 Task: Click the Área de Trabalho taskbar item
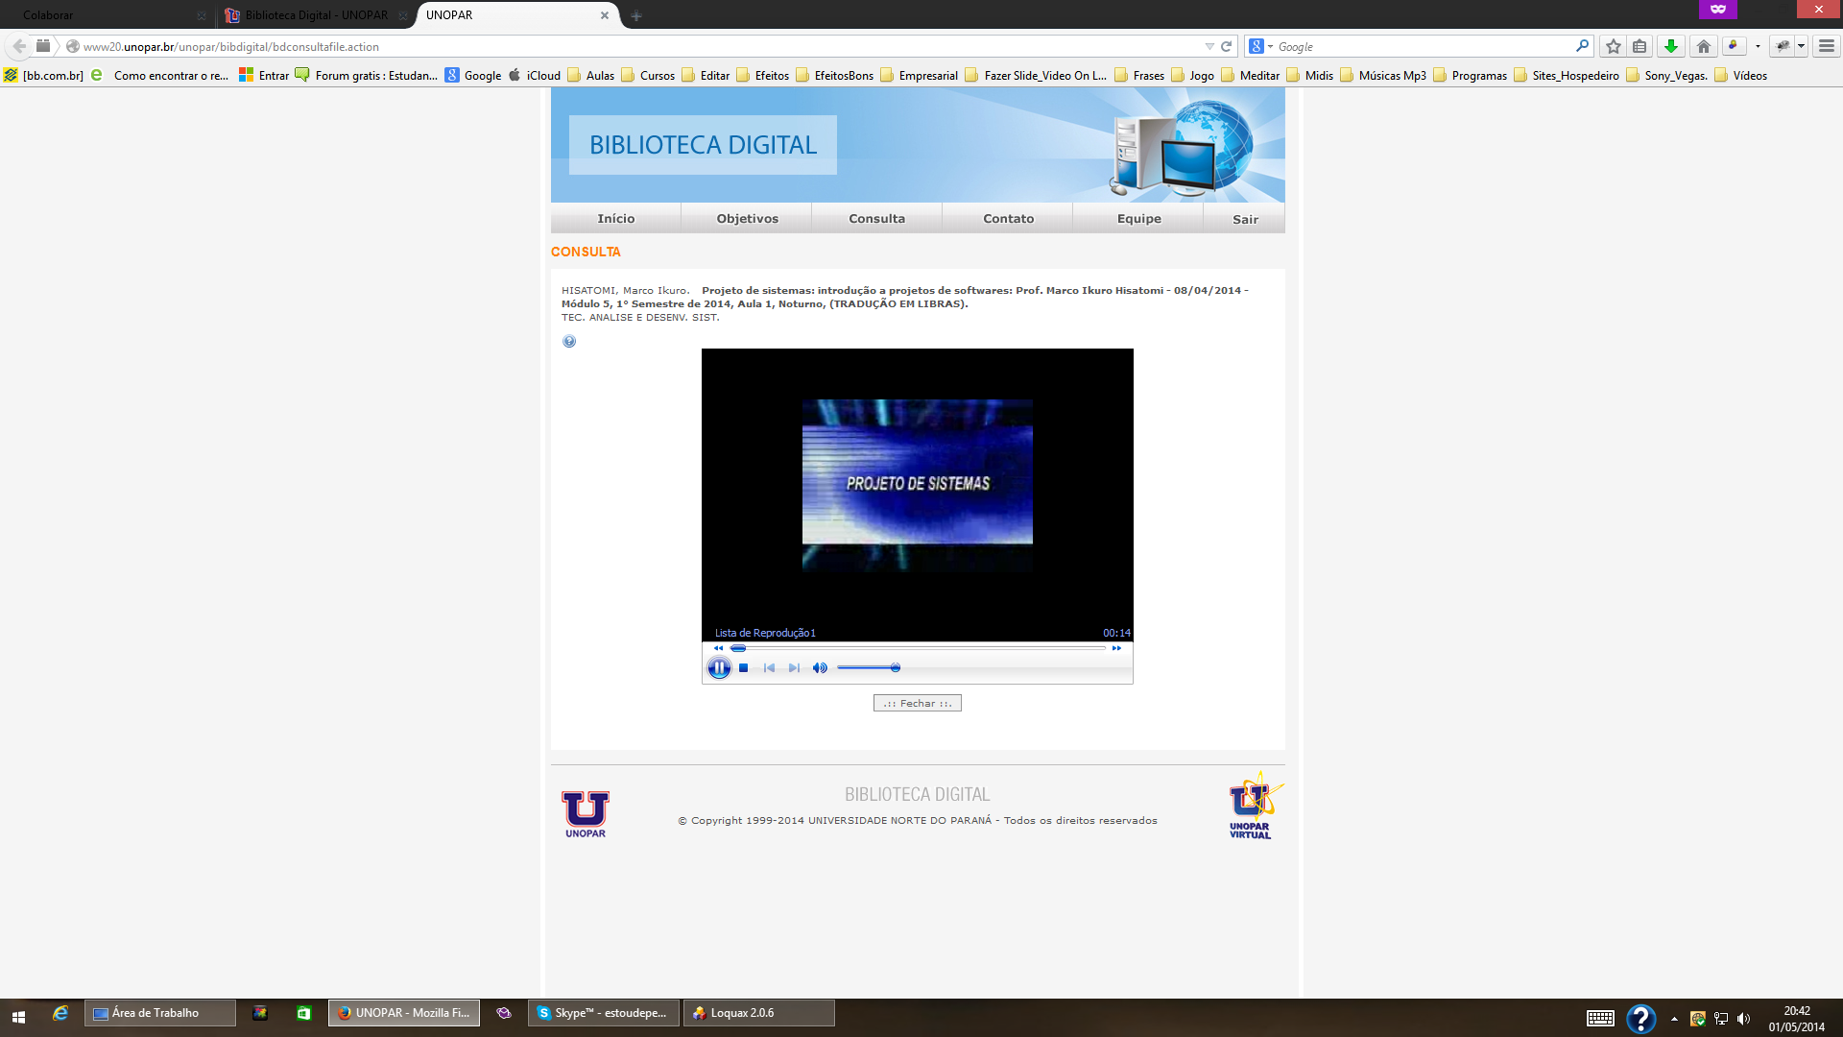click(159, 1013)
